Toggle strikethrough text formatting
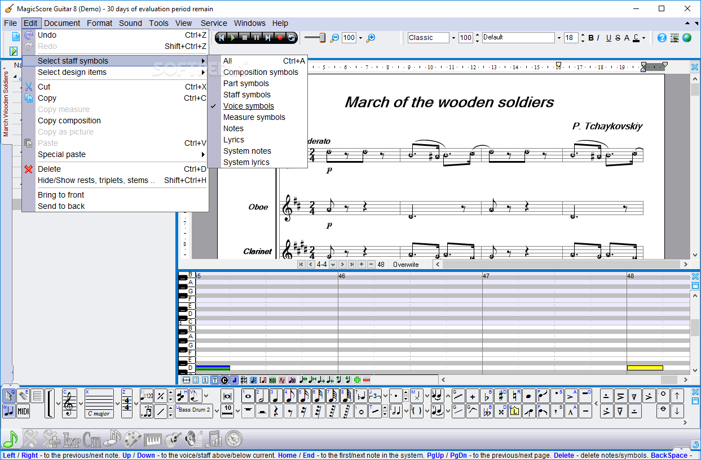The width and height of the screenshot is (701, 460). point(618,38)
